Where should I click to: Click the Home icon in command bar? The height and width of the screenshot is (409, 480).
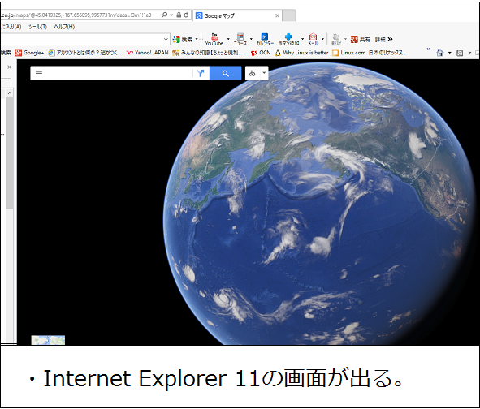[x=440, y=53]
